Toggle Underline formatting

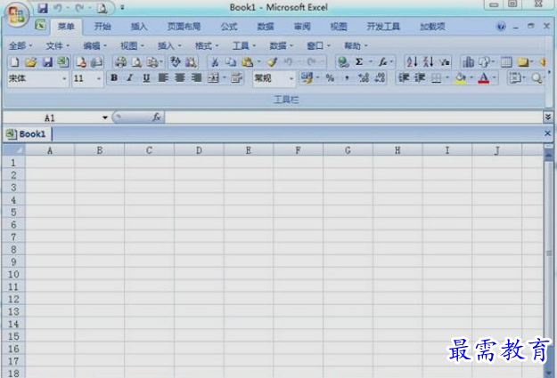[x=146, y=77]
